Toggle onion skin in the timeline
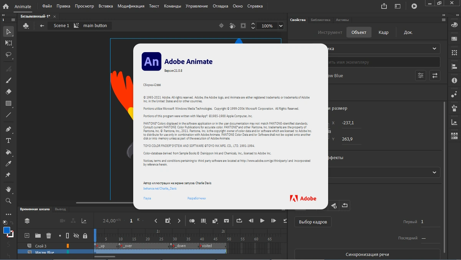The height and width of the screenshot is (260, 461). (192, 221)
